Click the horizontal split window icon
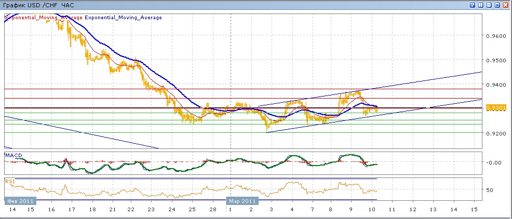This screenshot has height=219, width=512. point(489,5)
